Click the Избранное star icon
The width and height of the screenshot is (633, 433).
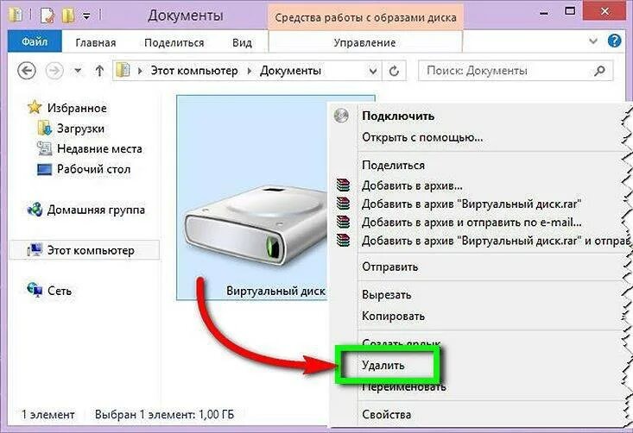[35, 107]
